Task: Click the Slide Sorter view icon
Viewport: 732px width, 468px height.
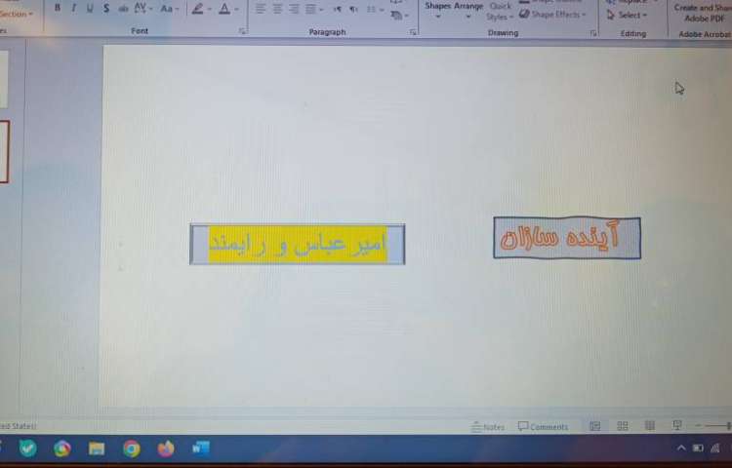Action: point(623,426)
